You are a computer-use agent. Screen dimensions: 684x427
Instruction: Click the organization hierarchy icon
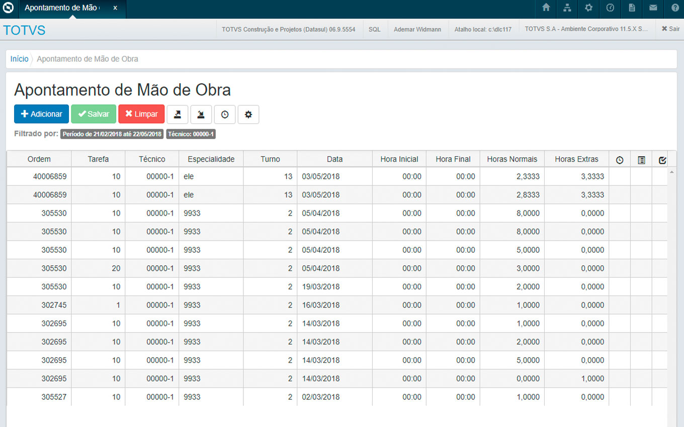click(x=567, y=8)
